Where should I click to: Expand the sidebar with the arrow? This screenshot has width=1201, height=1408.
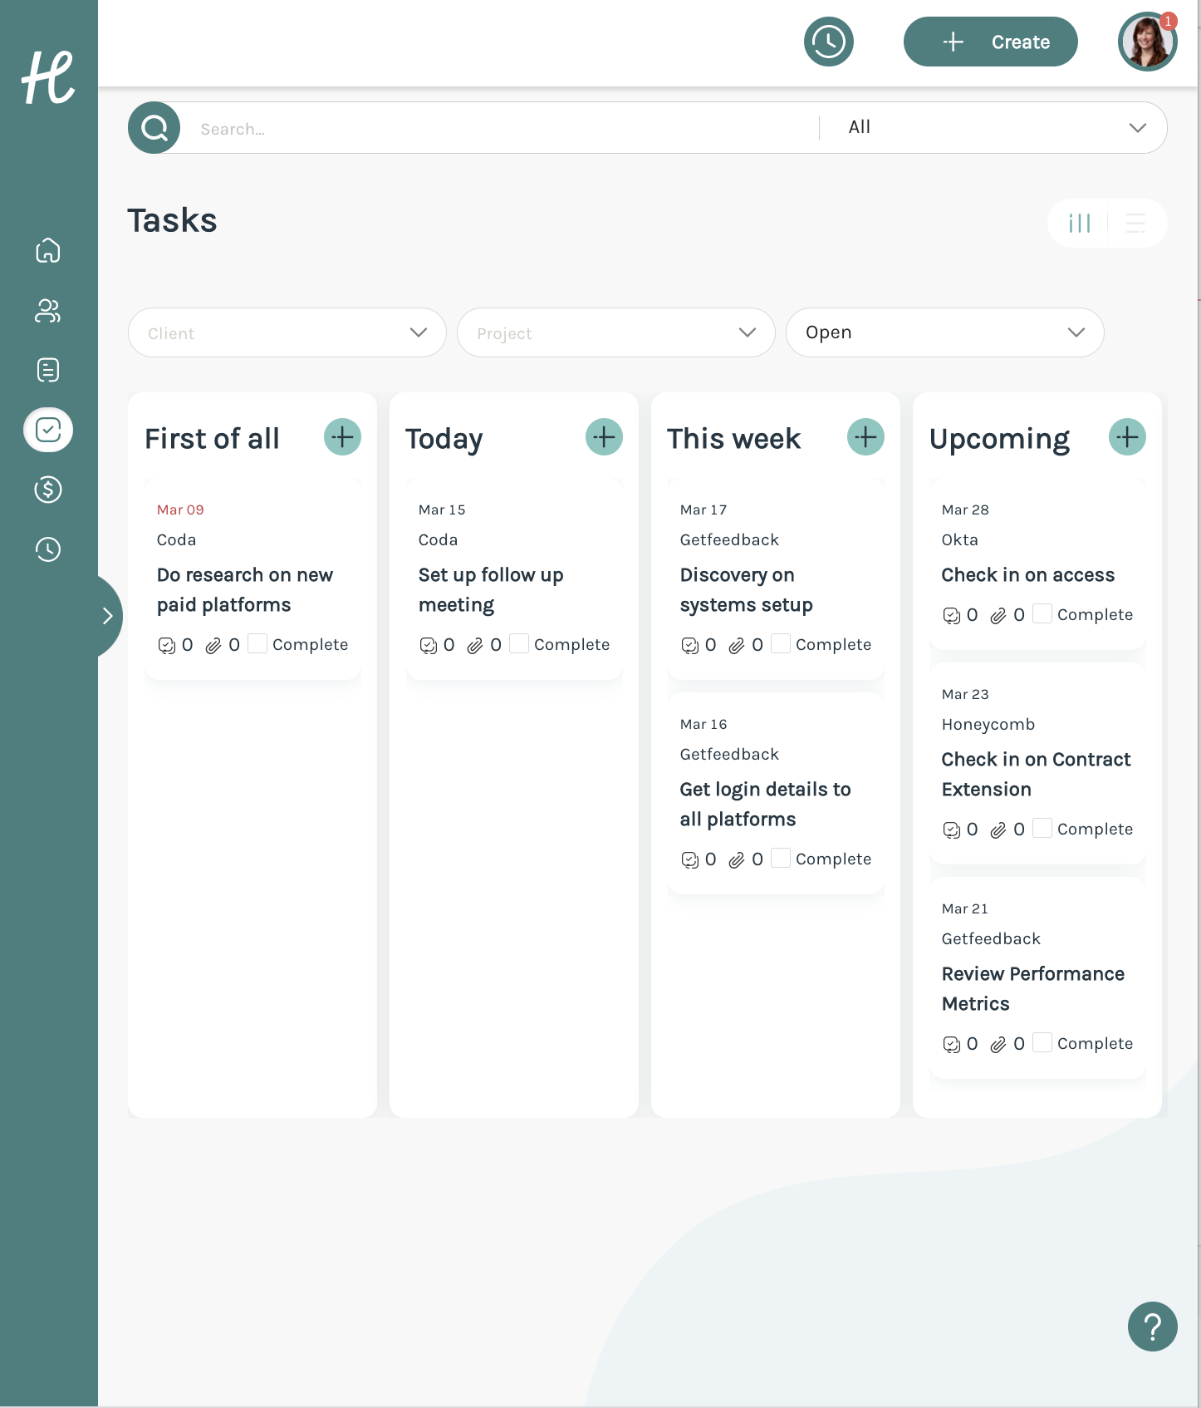coord(107,616)
